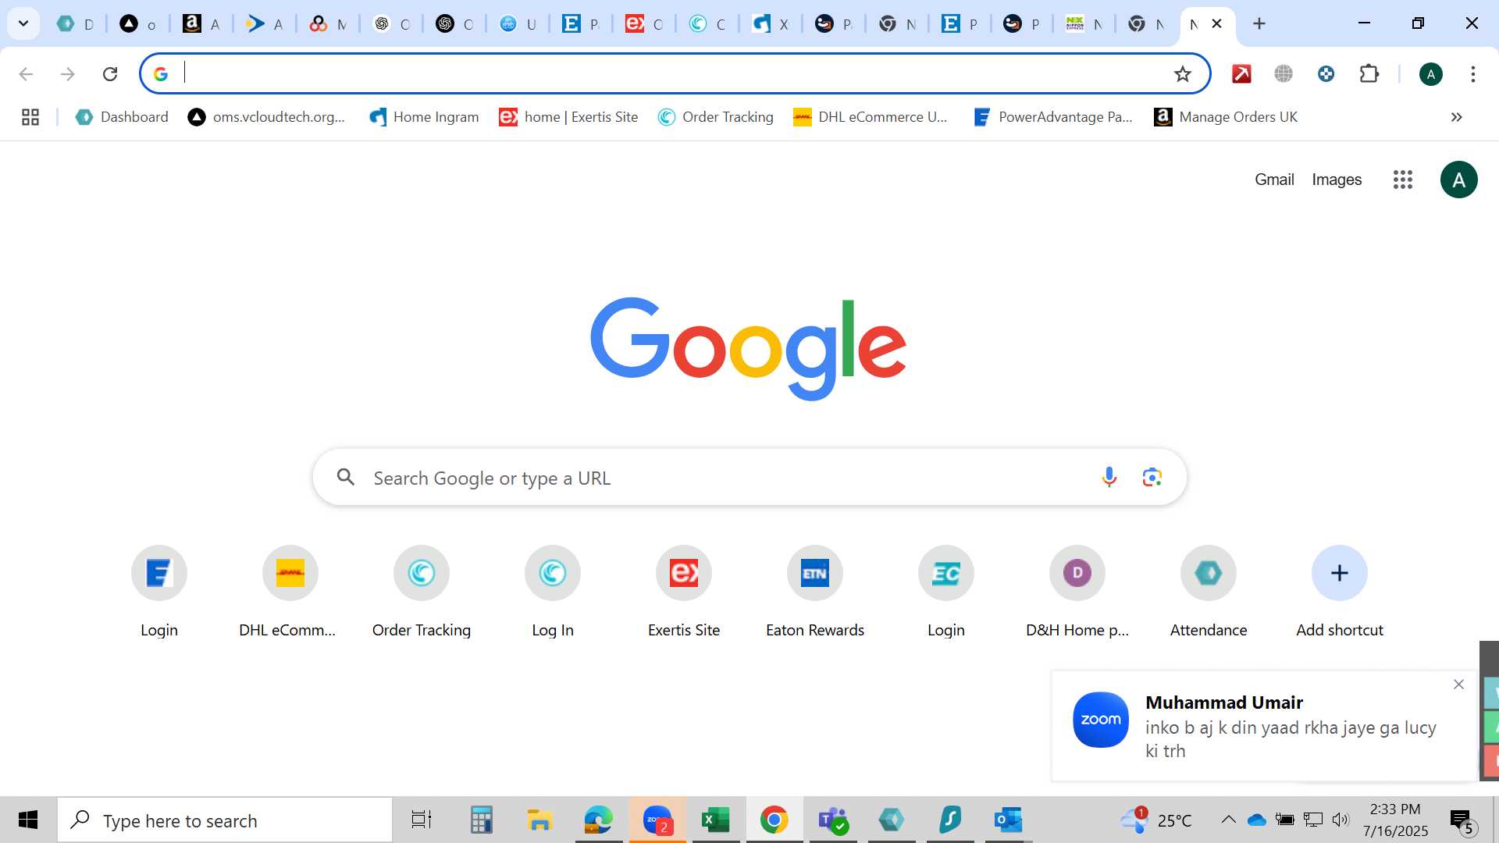Open DHL eComm shortcut tile
1499x843 pixels.
tap(290, 592)
